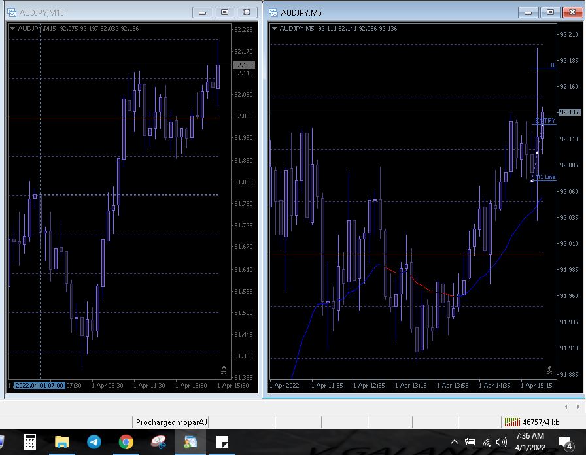Click the connection status bars indicator

[511, 422]
